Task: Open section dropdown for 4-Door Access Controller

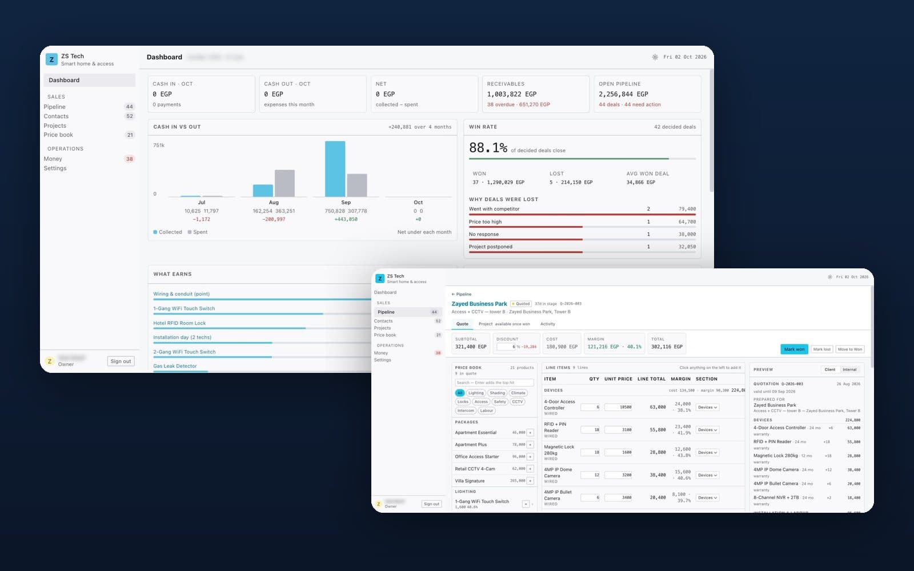Action: coord(707,407)
